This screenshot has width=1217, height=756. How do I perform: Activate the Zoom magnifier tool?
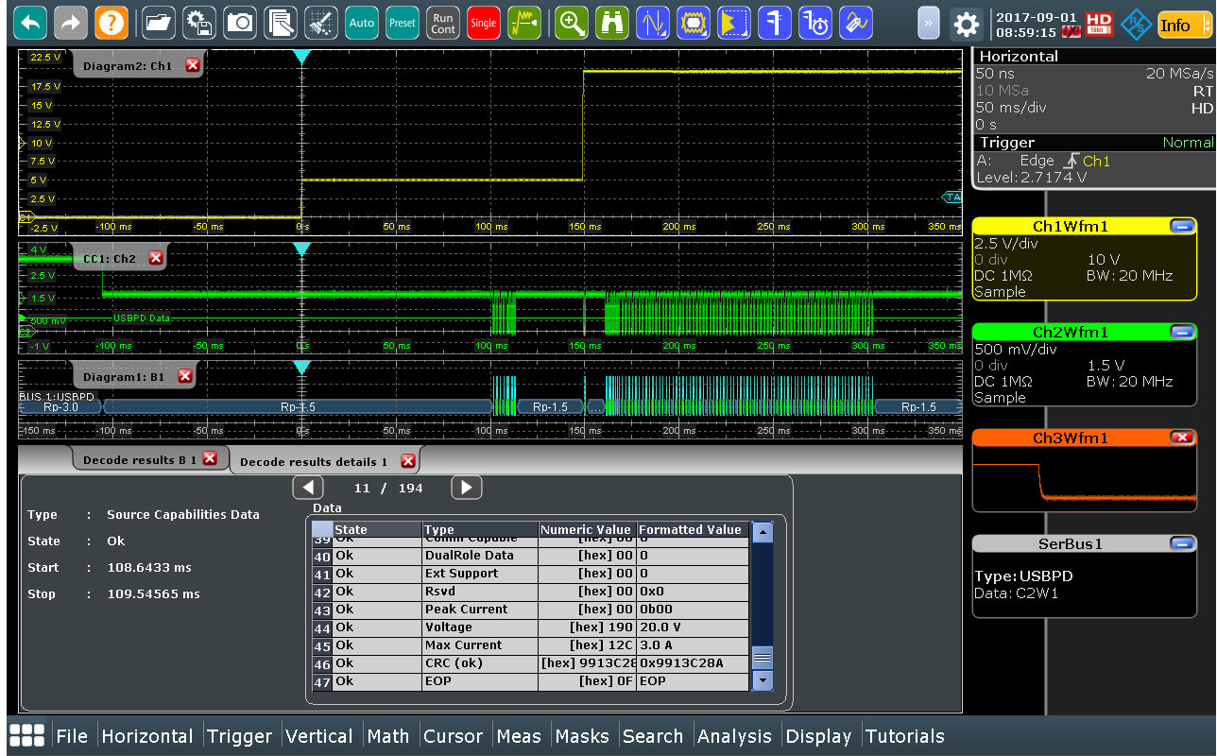(572, 23)
